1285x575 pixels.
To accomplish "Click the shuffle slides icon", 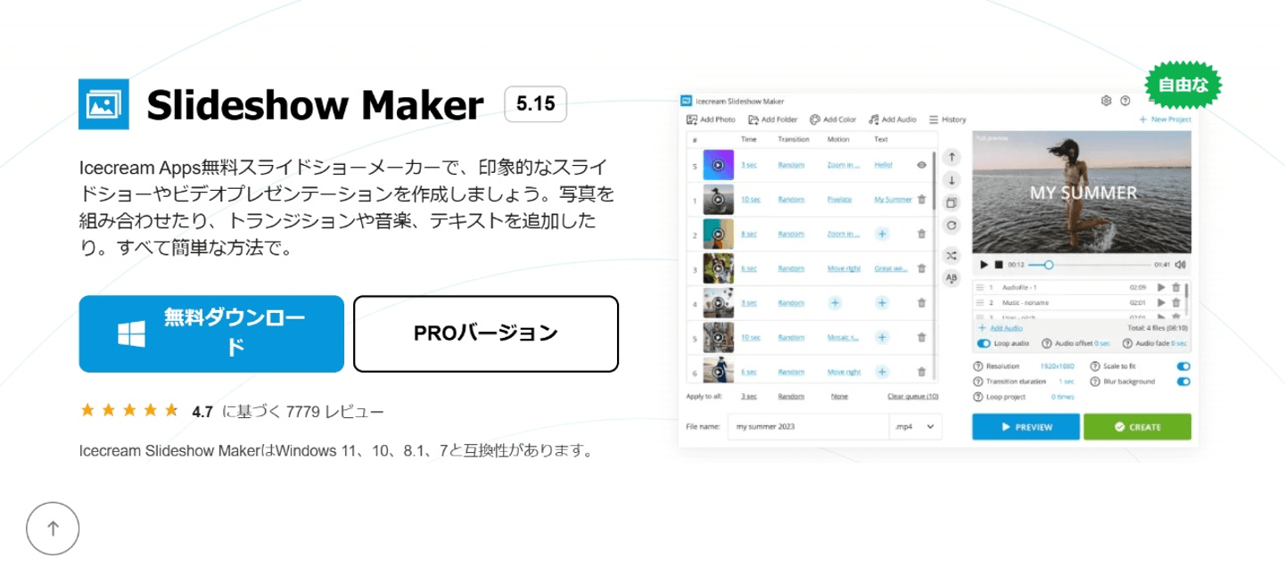I will (951, 255).
